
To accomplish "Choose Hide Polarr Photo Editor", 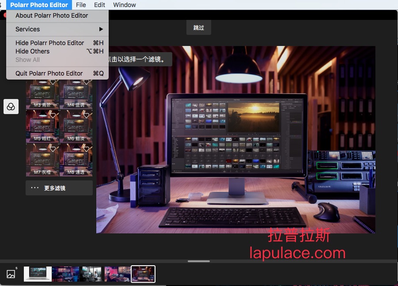I will coord(57,43).
